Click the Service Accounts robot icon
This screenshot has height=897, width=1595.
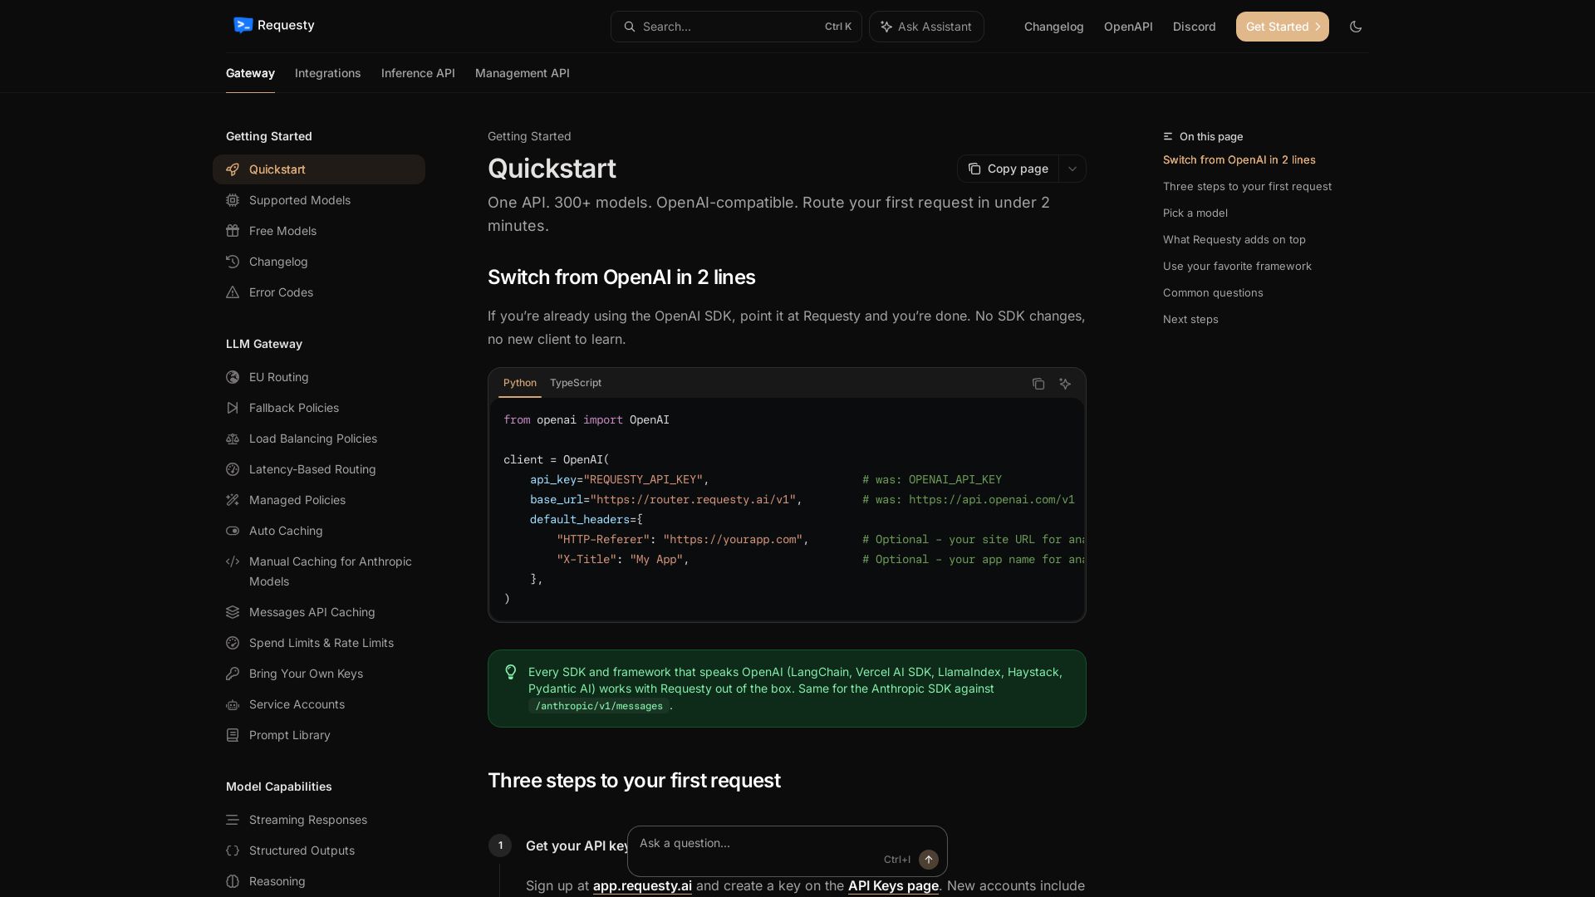click(233, 704)
